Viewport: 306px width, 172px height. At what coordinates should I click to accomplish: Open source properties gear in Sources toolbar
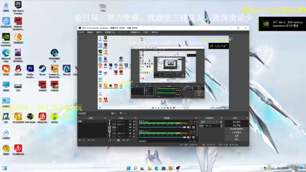119,140
